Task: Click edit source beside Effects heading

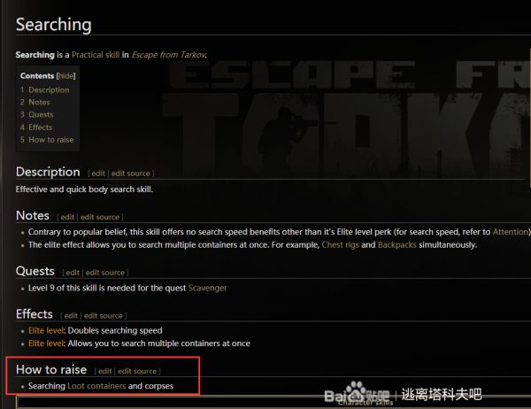Action: [104, 316]
